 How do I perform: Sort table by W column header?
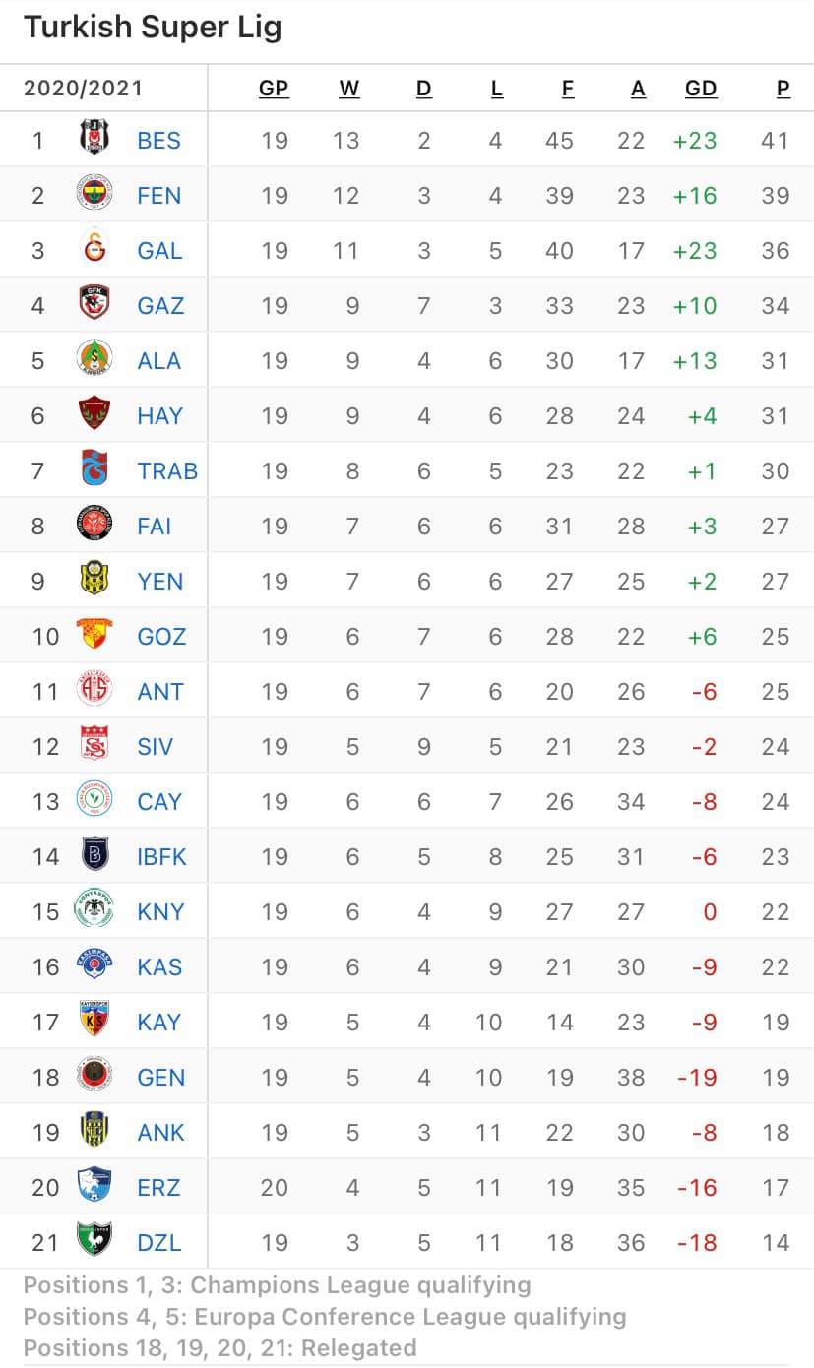point(349,89)
